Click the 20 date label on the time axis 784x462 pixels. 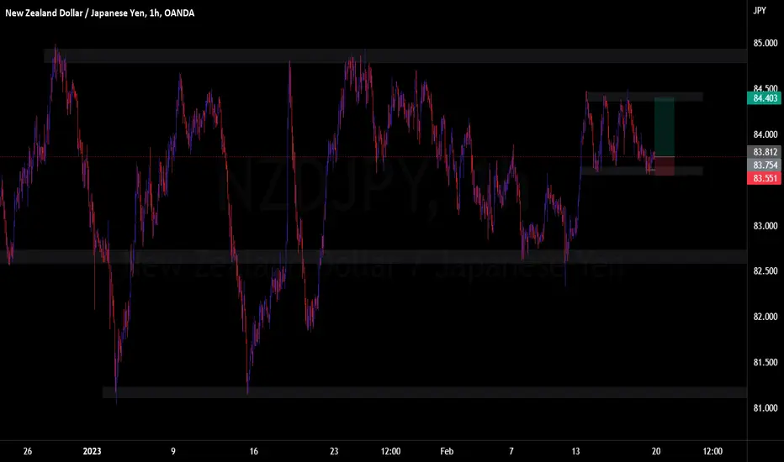coord(656,452)
